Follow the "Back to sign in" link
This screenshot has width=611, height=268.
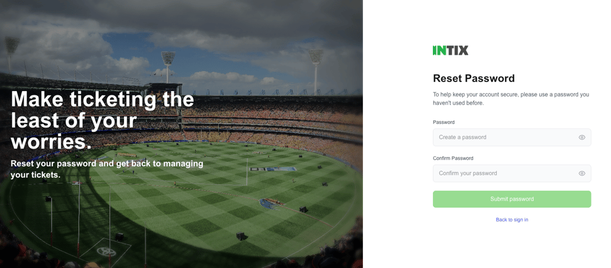pyautogui.click(x=512, y=219)
